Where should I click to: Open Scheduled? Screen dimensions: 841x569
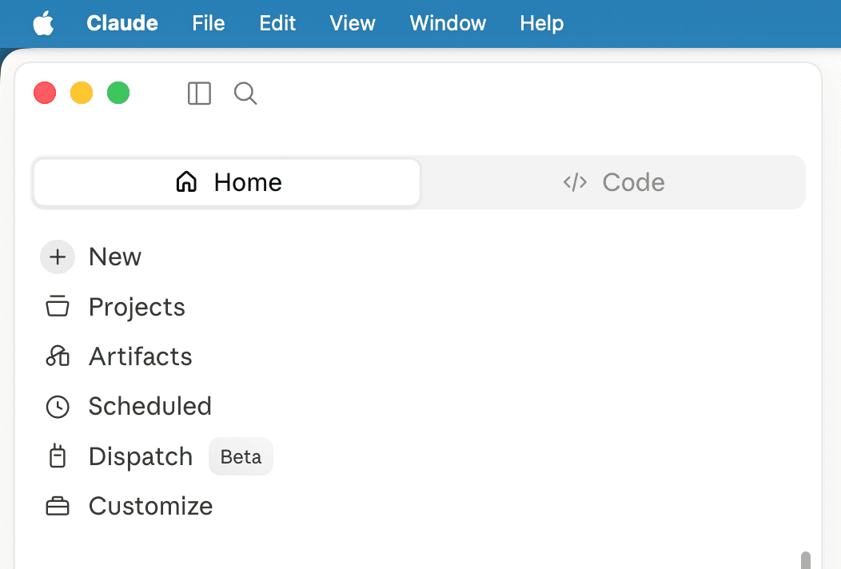(x=149, y=406)
